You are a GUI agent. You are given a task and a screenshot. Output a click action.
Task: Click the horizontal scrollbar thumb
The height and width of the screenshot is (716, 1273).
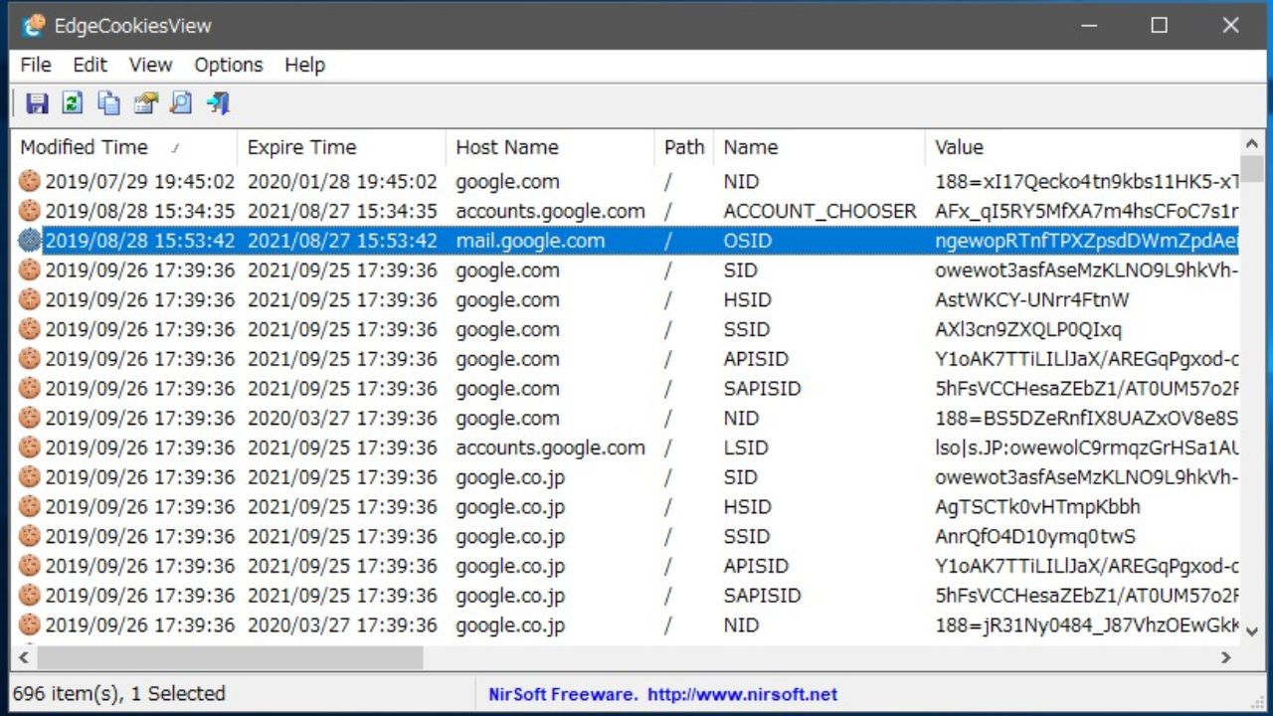point(231,657)
